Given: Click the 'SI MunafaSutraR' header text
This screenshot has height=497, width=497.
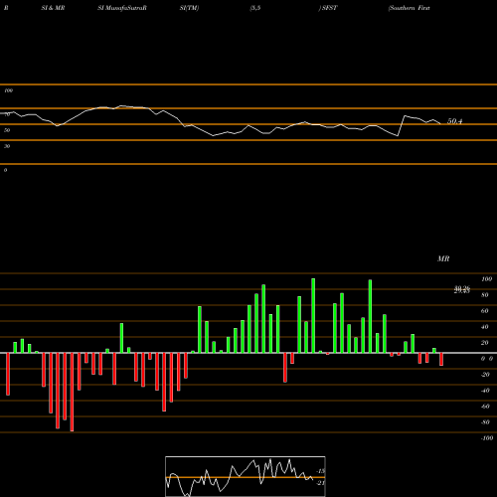Looking at the screenshot, I should [122, 8].
